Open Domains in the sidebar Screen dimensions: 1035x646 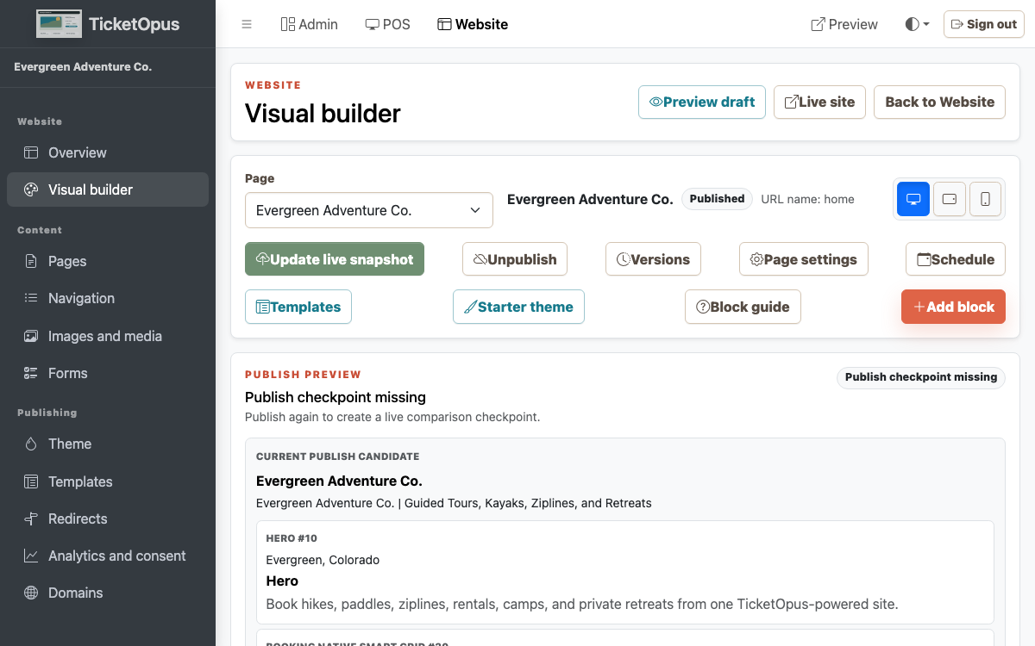point(108,593)
